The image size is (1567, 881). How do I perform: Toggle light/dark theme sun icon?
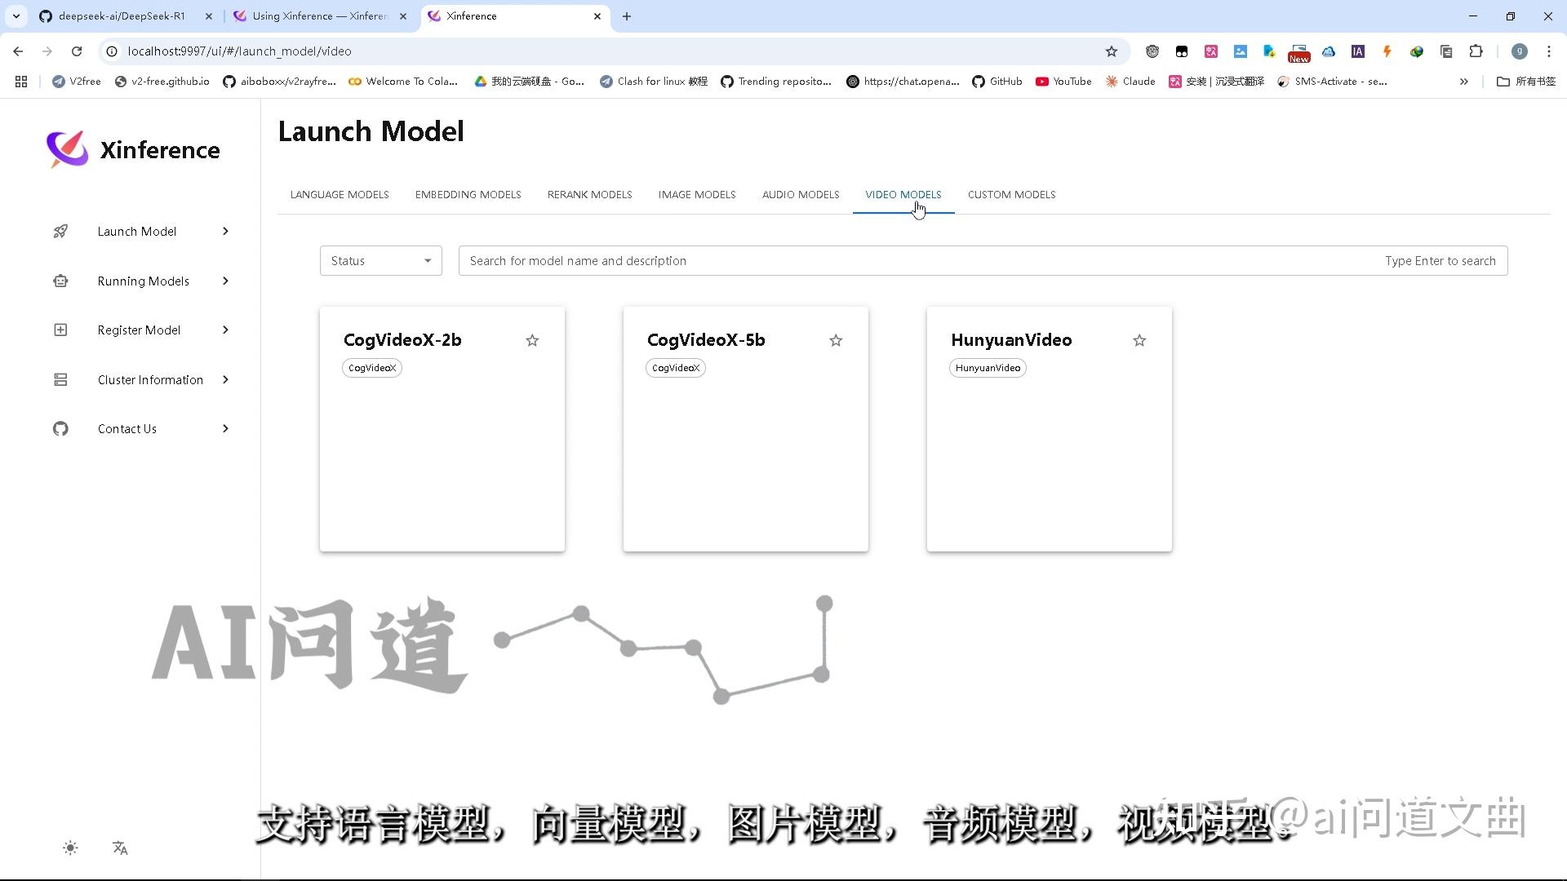[70, 848]
